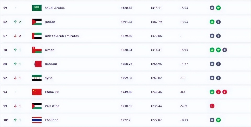The height and width of the screenshot is (127, 251).
Task: Click the Oman flag icon
Action: point(37,50)
